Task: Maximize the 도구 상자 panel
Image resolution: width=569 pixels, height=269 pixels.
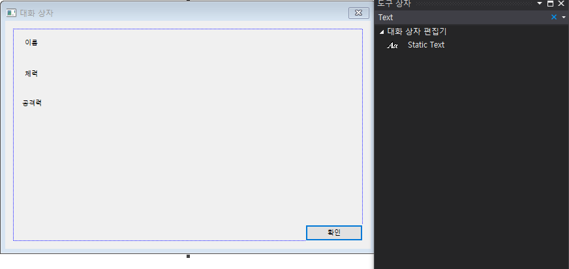Action: [551, 4]
